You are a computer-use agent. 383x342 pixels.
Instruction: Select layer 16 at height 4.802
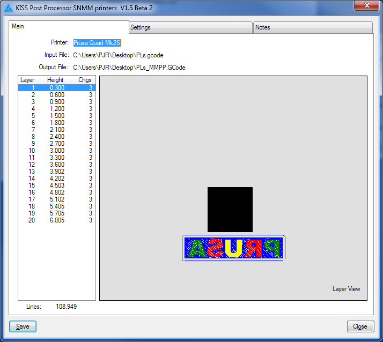[57, 192]
